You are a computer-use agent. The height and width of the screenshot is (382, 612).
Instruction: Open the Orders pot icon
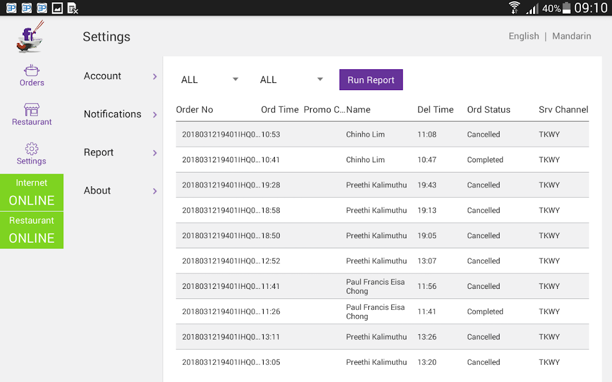pos(32,70)
